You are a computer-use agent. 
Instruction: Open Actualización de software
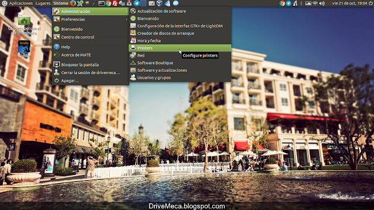click(x=180, y=11)
